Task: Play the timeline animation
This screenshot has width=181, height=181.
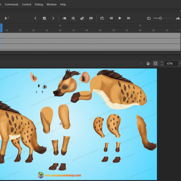Action: [x=120, y=18]
